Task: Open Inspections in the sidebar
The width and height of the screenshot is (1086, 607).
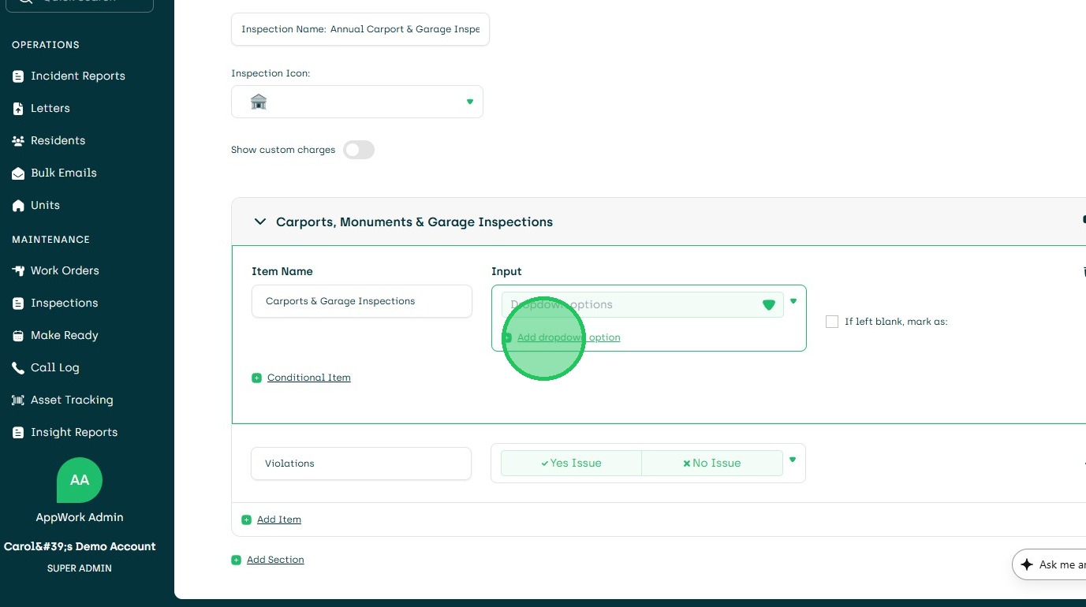Action: coord(64,303)
